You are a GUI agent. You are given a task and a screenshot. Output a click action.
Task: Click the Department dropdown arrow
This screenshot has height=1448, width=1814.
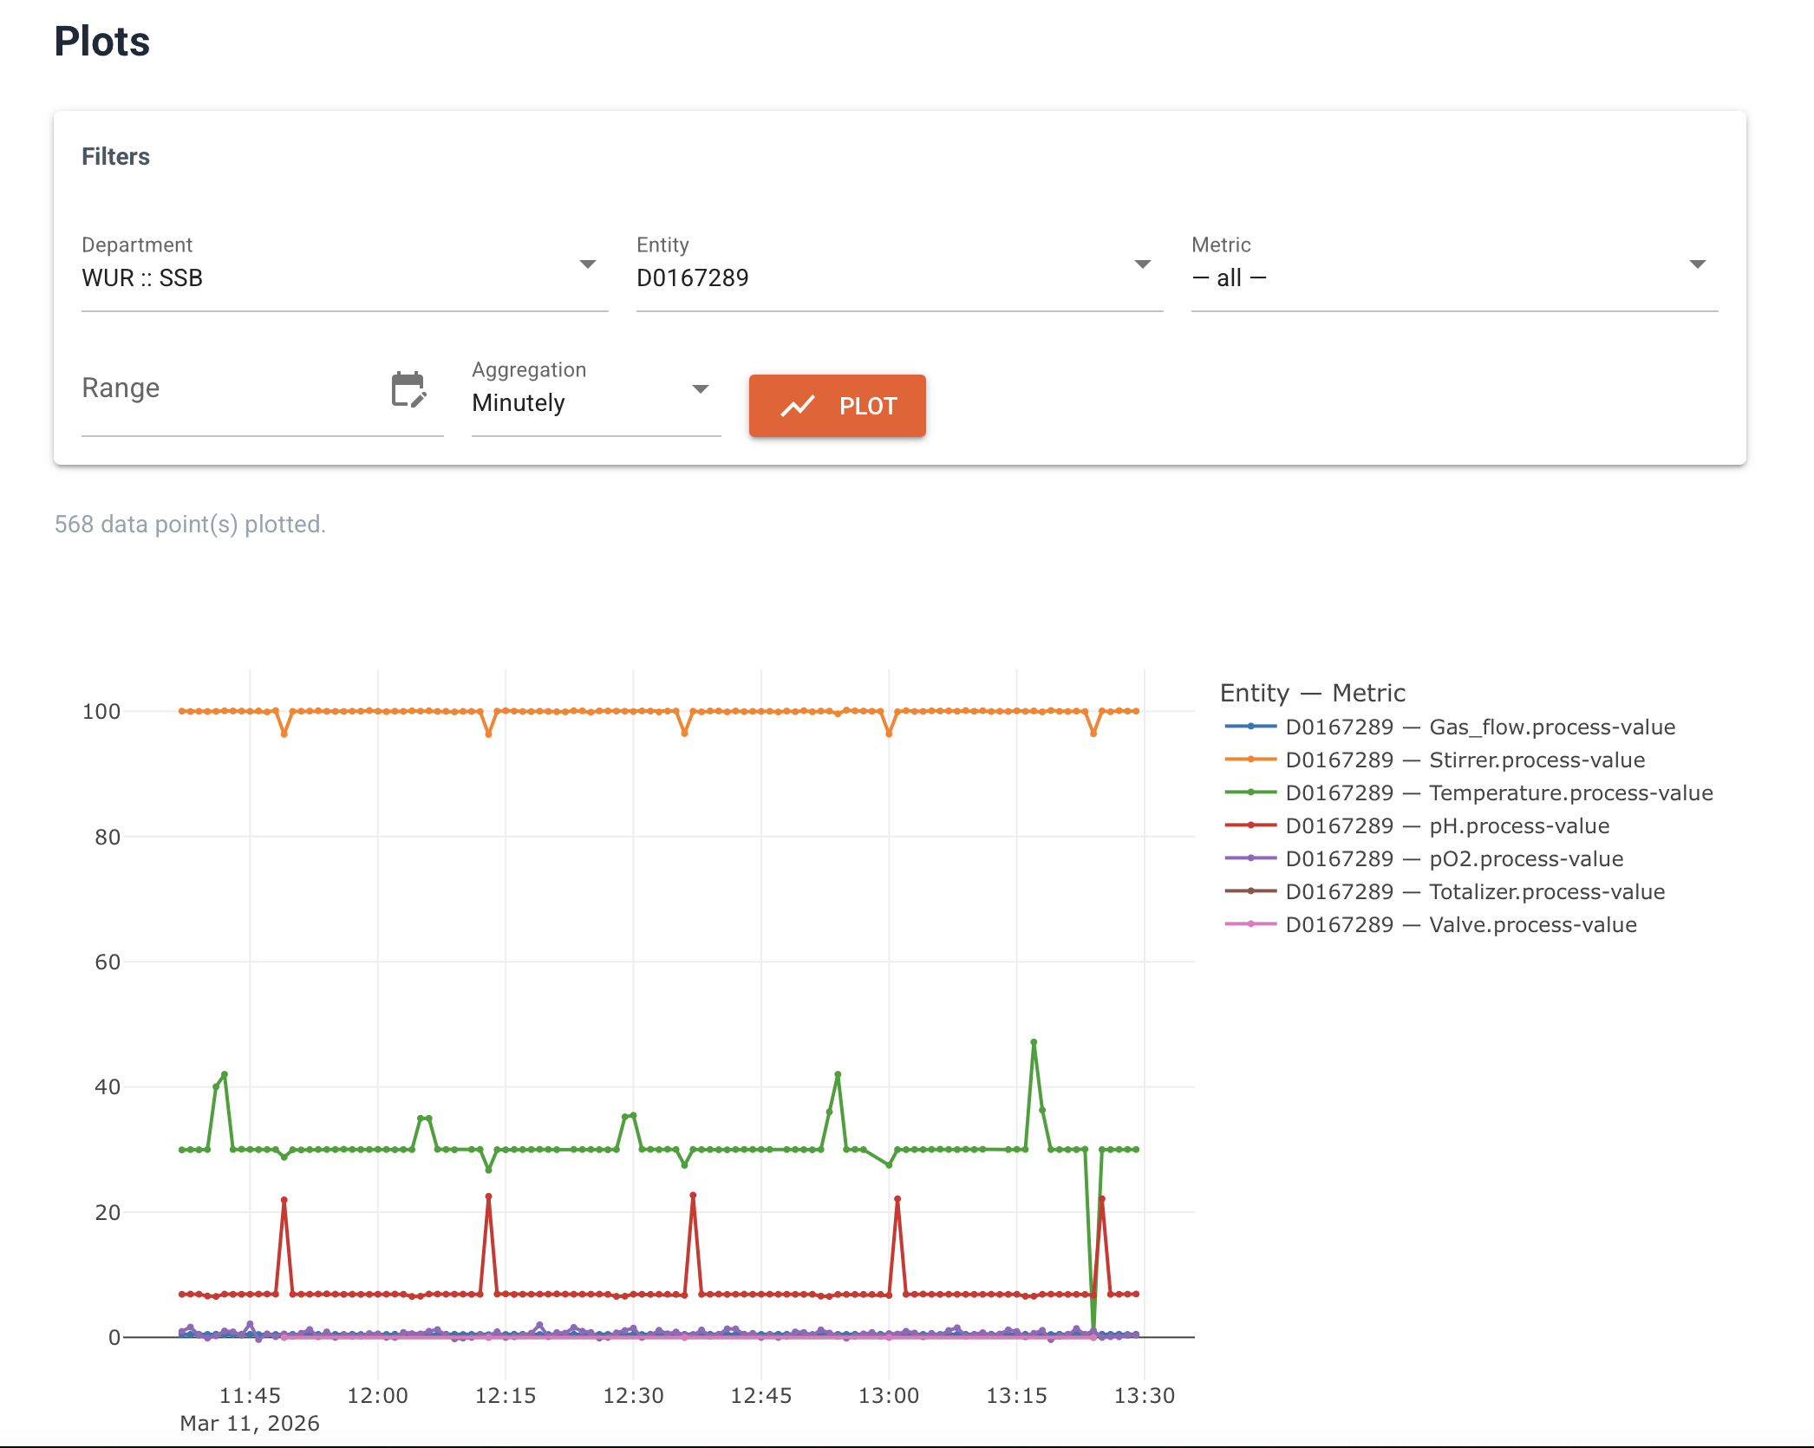click(588, 264)
